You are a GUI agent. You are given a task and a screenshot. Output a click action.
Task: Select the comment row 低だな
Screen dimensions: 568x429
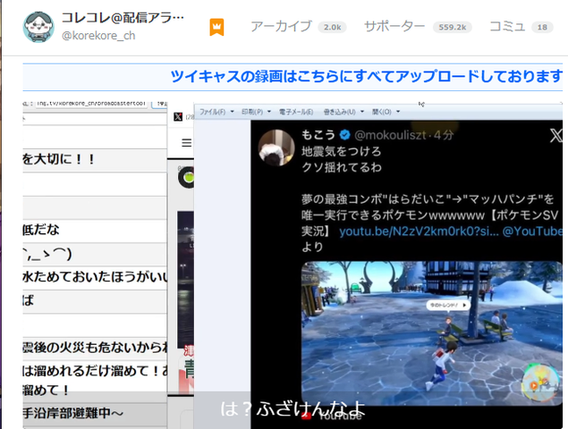95,231
